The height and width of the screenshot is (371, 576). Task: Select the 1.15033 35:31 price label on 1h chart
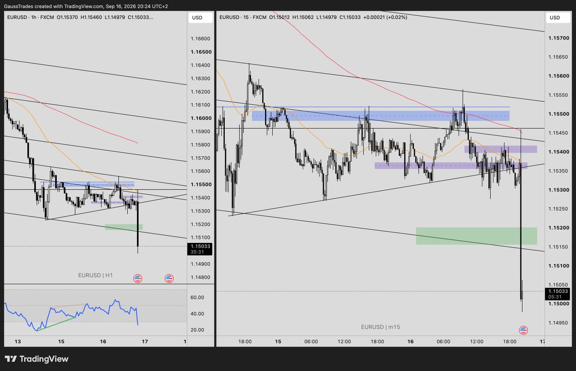[x=200, y=249]
